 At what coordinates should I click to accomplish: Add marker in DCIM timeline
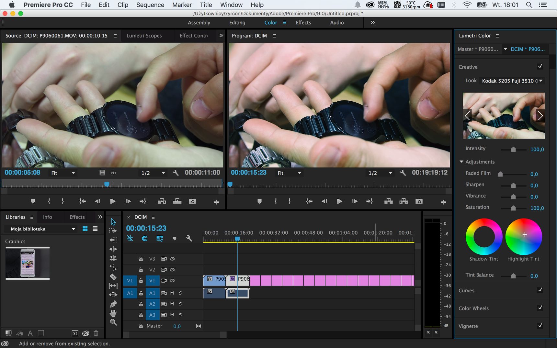pyautogui.click(x=175, y=239)
